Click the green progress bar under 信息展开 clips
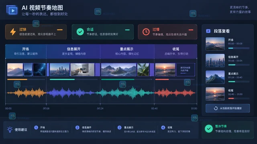The image size is (257, 144). (x=73, y=80)
